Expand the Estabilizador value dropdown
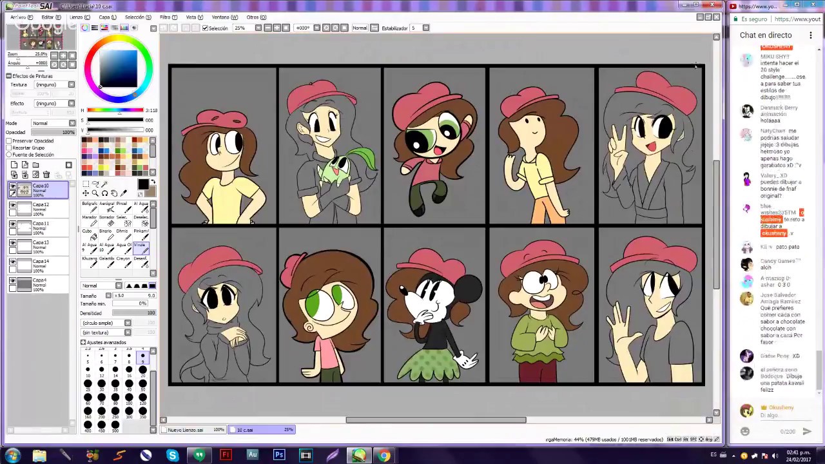The height and width of the screenshot is (464, 825). (x=425, y=28)
